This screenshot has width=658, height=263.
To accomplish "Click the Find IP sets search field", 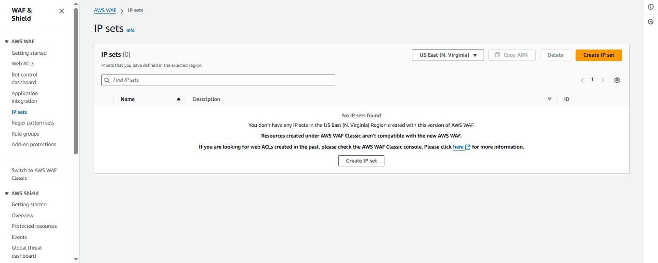I will (x=218, y=80).
